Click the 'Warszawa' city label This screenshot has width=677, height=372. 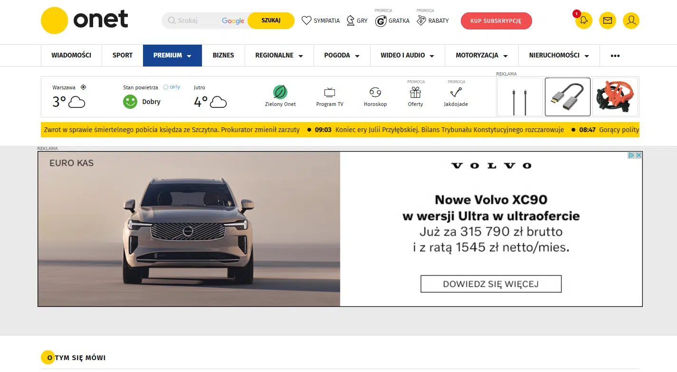[64, 87]
